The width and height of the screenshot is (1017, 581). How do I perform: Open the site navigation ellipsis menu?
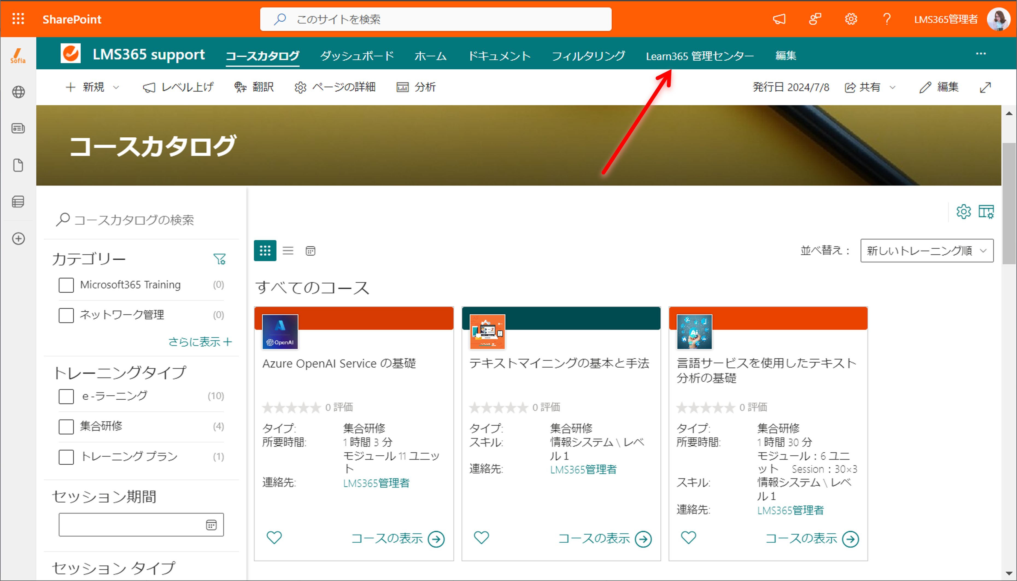coord(981,54)
